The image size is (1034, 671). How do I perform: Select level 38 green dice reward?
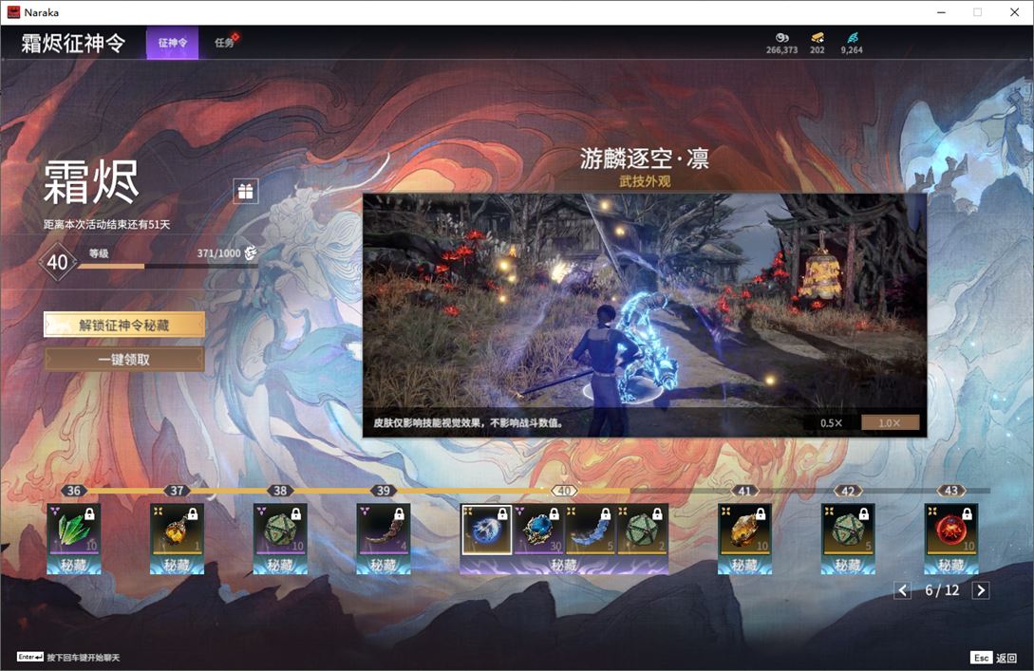[280, 530]
